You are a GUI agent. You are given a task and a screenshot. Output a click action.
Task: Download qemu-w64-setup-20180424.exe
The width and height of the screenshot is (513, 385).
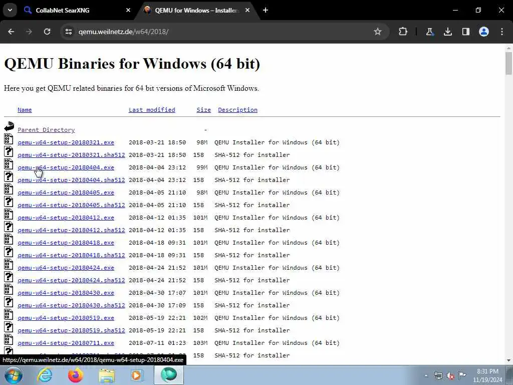(66, 268)
